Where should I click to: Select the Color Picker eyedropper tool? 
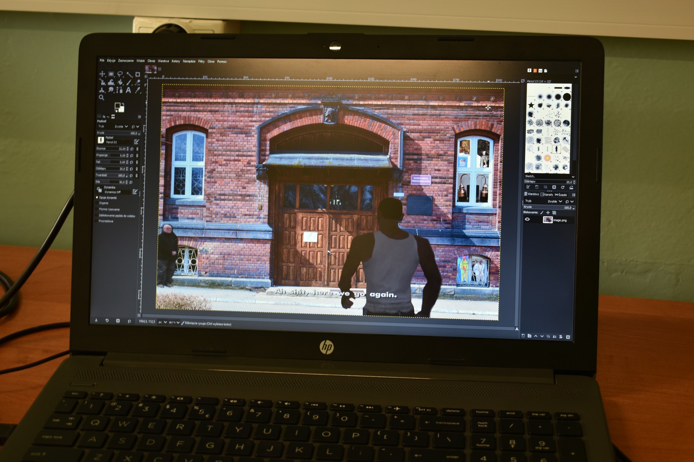pyautogui.click(x=137, y=90)
